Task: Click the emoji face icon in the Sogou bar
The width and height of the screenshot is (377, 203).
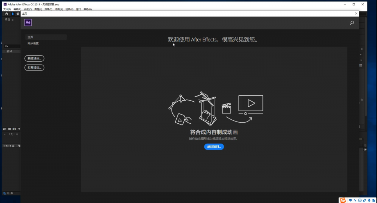Action: pos(360,200)
